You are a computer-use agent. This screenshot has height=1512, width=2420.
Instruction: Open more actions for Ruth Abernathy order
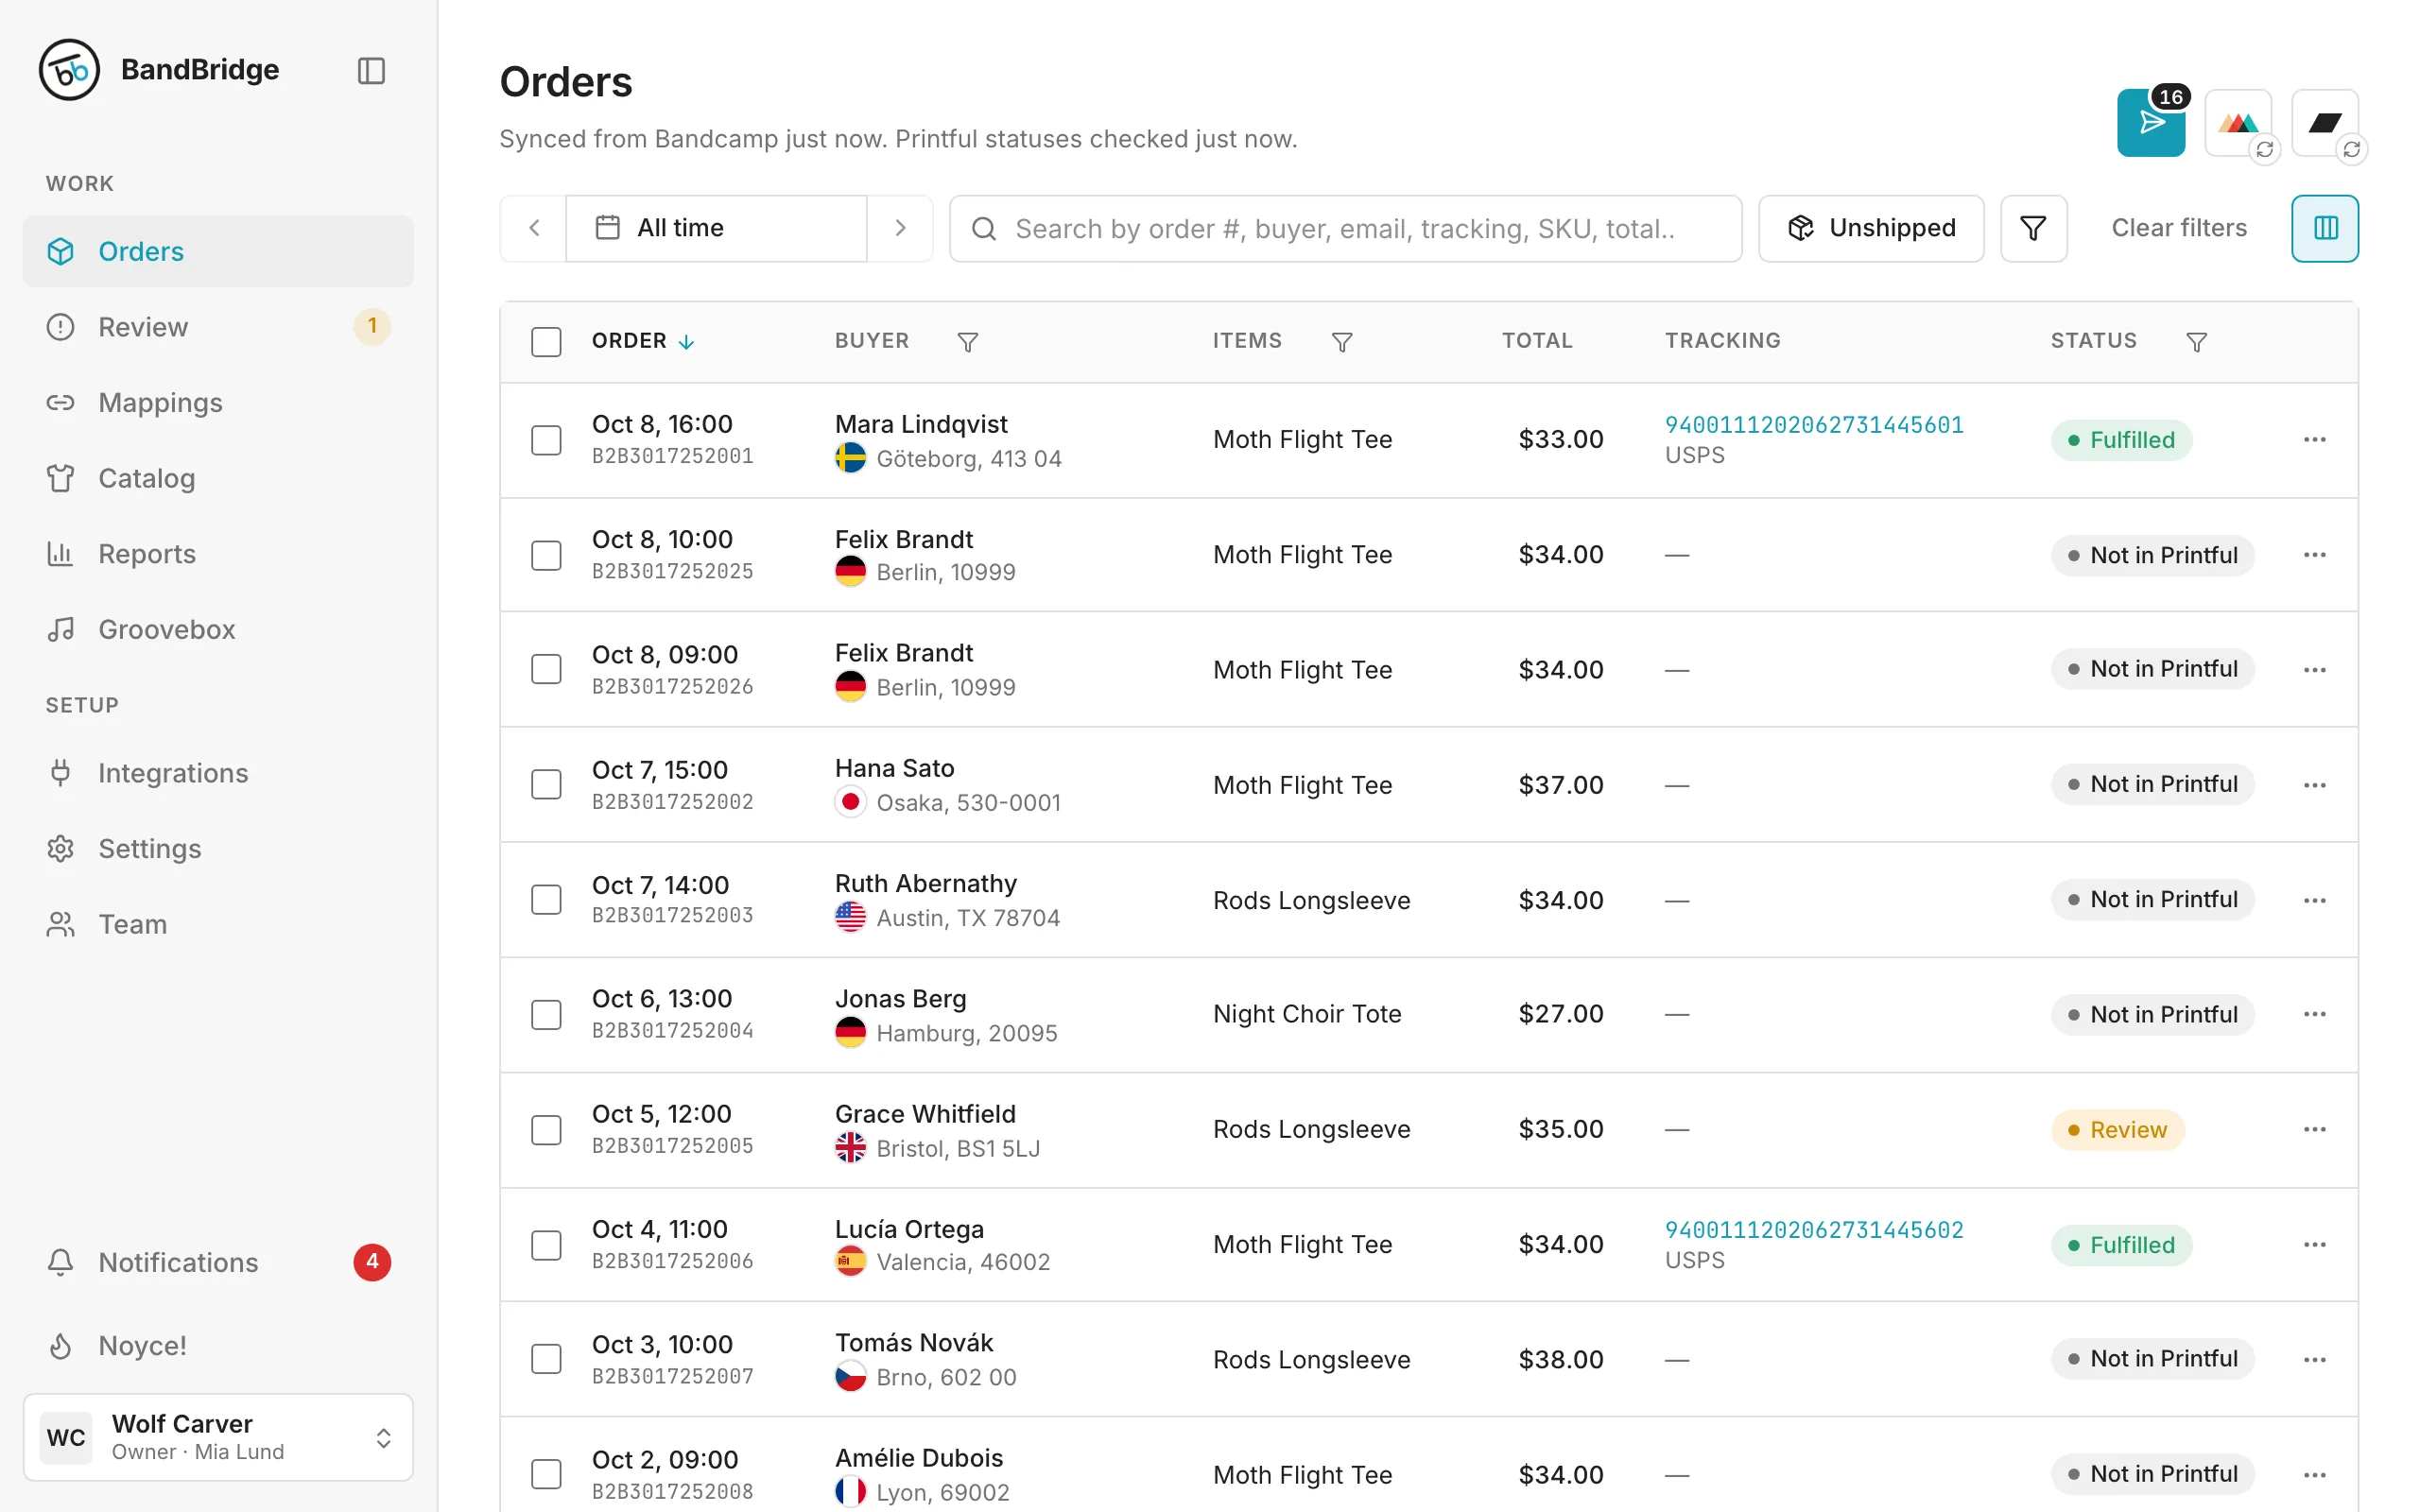click(2314, 900)
